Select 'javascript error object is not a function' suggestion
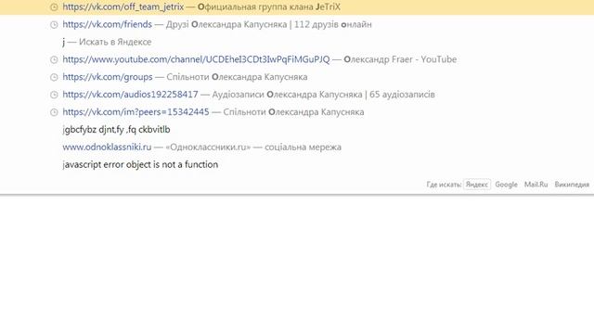594x334 pixels. (297, 164)
